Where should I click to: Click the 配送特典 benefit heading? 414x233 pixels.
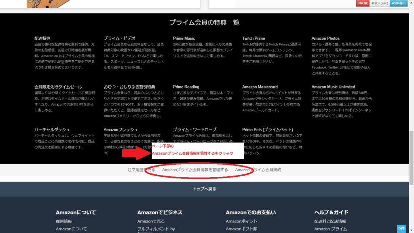[x=42, y=38]
